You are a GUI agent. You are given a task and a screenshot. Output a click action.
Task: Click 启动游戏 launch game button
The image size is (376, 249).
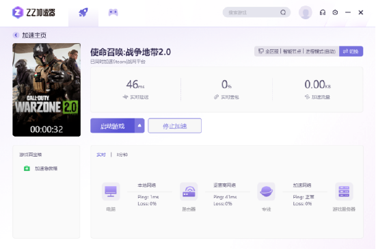[112, 126]
